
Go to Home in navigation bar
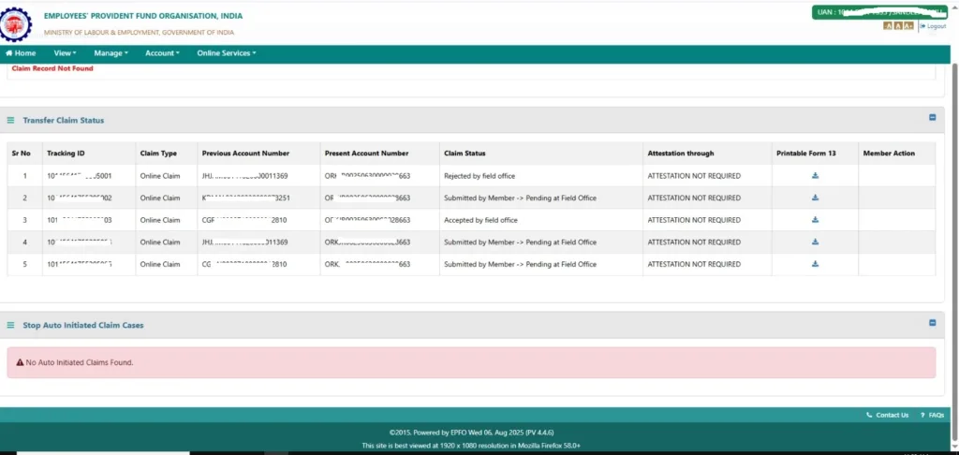tap(21, 53)
